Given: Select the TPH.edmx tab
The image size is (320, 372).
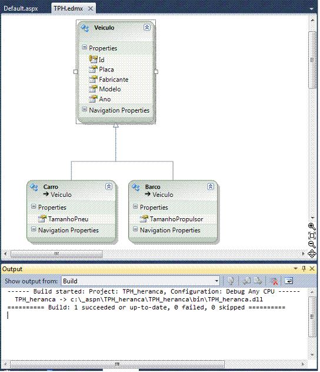Looking at the screenshot, I should click(x=68, y=8).
